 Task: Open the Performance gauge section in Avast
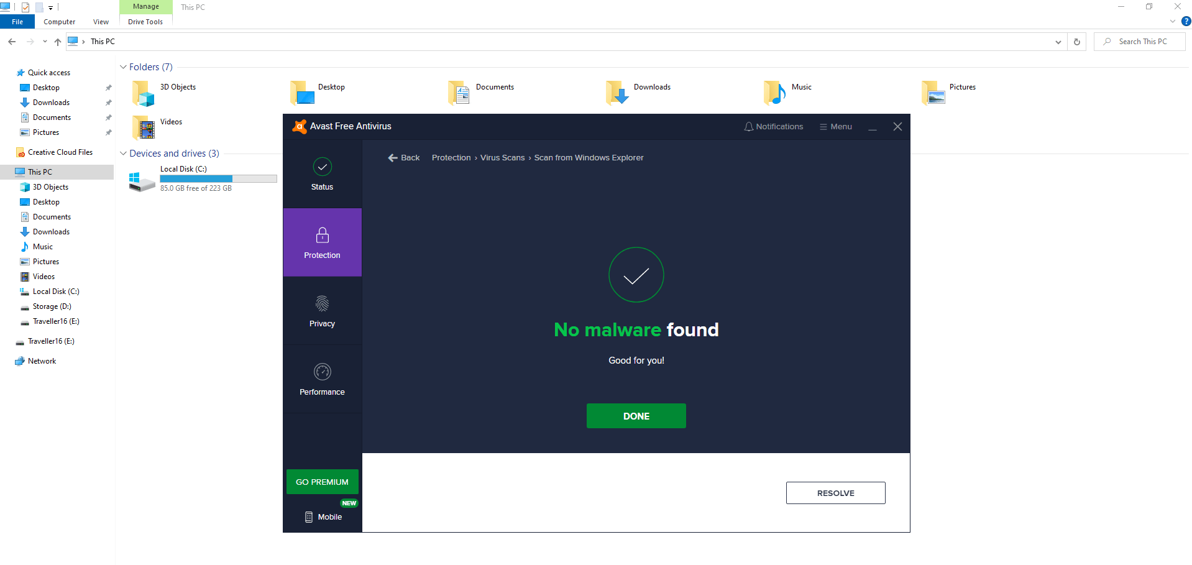[322, 379]
